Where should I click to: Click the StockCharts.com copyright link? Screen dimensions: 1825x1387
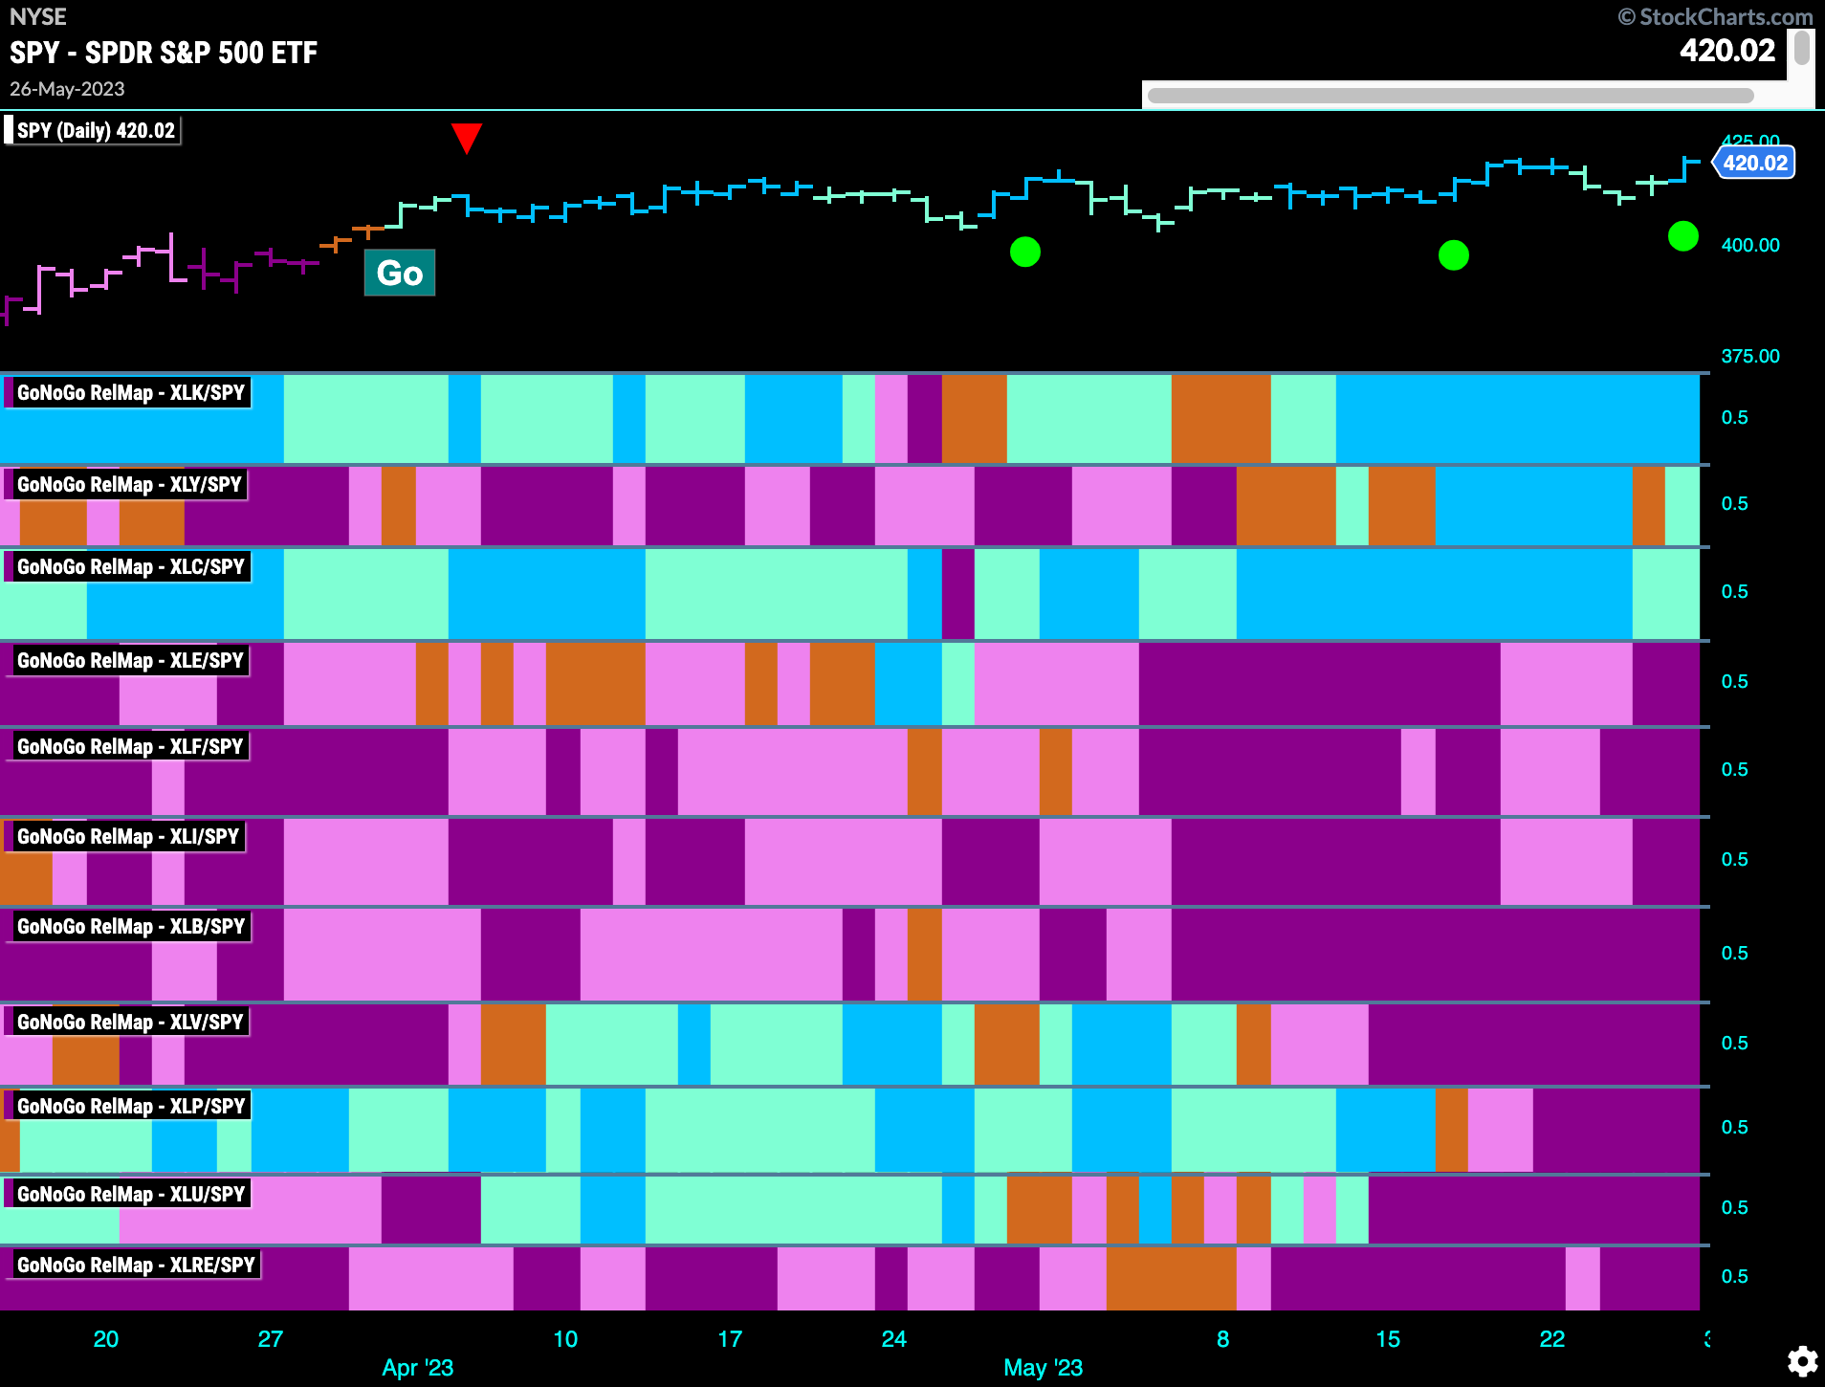pos(1716,16)
